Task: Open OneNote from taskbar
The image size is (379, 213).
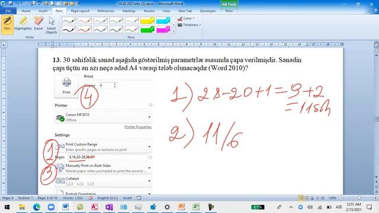Action: (109, 207)
